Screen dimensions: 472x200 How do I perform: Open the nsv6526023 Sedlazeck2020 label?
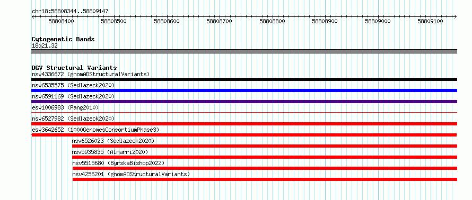coord(113,141)
